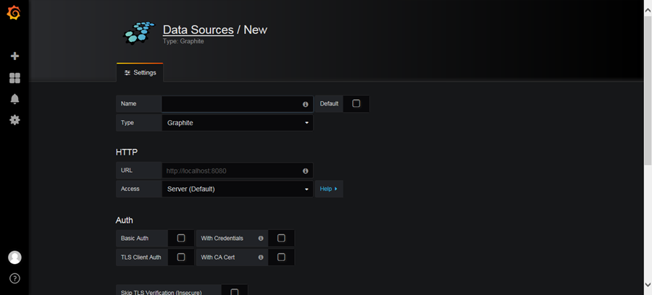
Task: Open the Configuration gear icon
Action: point(14,120)
